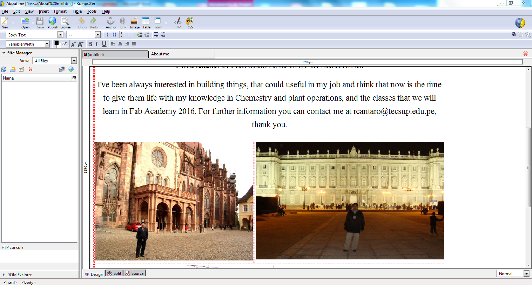Switch to Design view
This screenshot has height=285, width=532.
[94, 274]
